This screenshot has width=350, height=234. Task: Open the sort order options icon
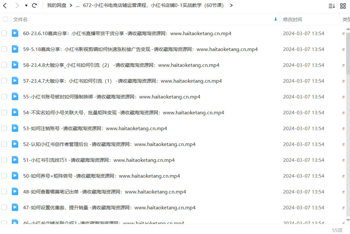332,6
